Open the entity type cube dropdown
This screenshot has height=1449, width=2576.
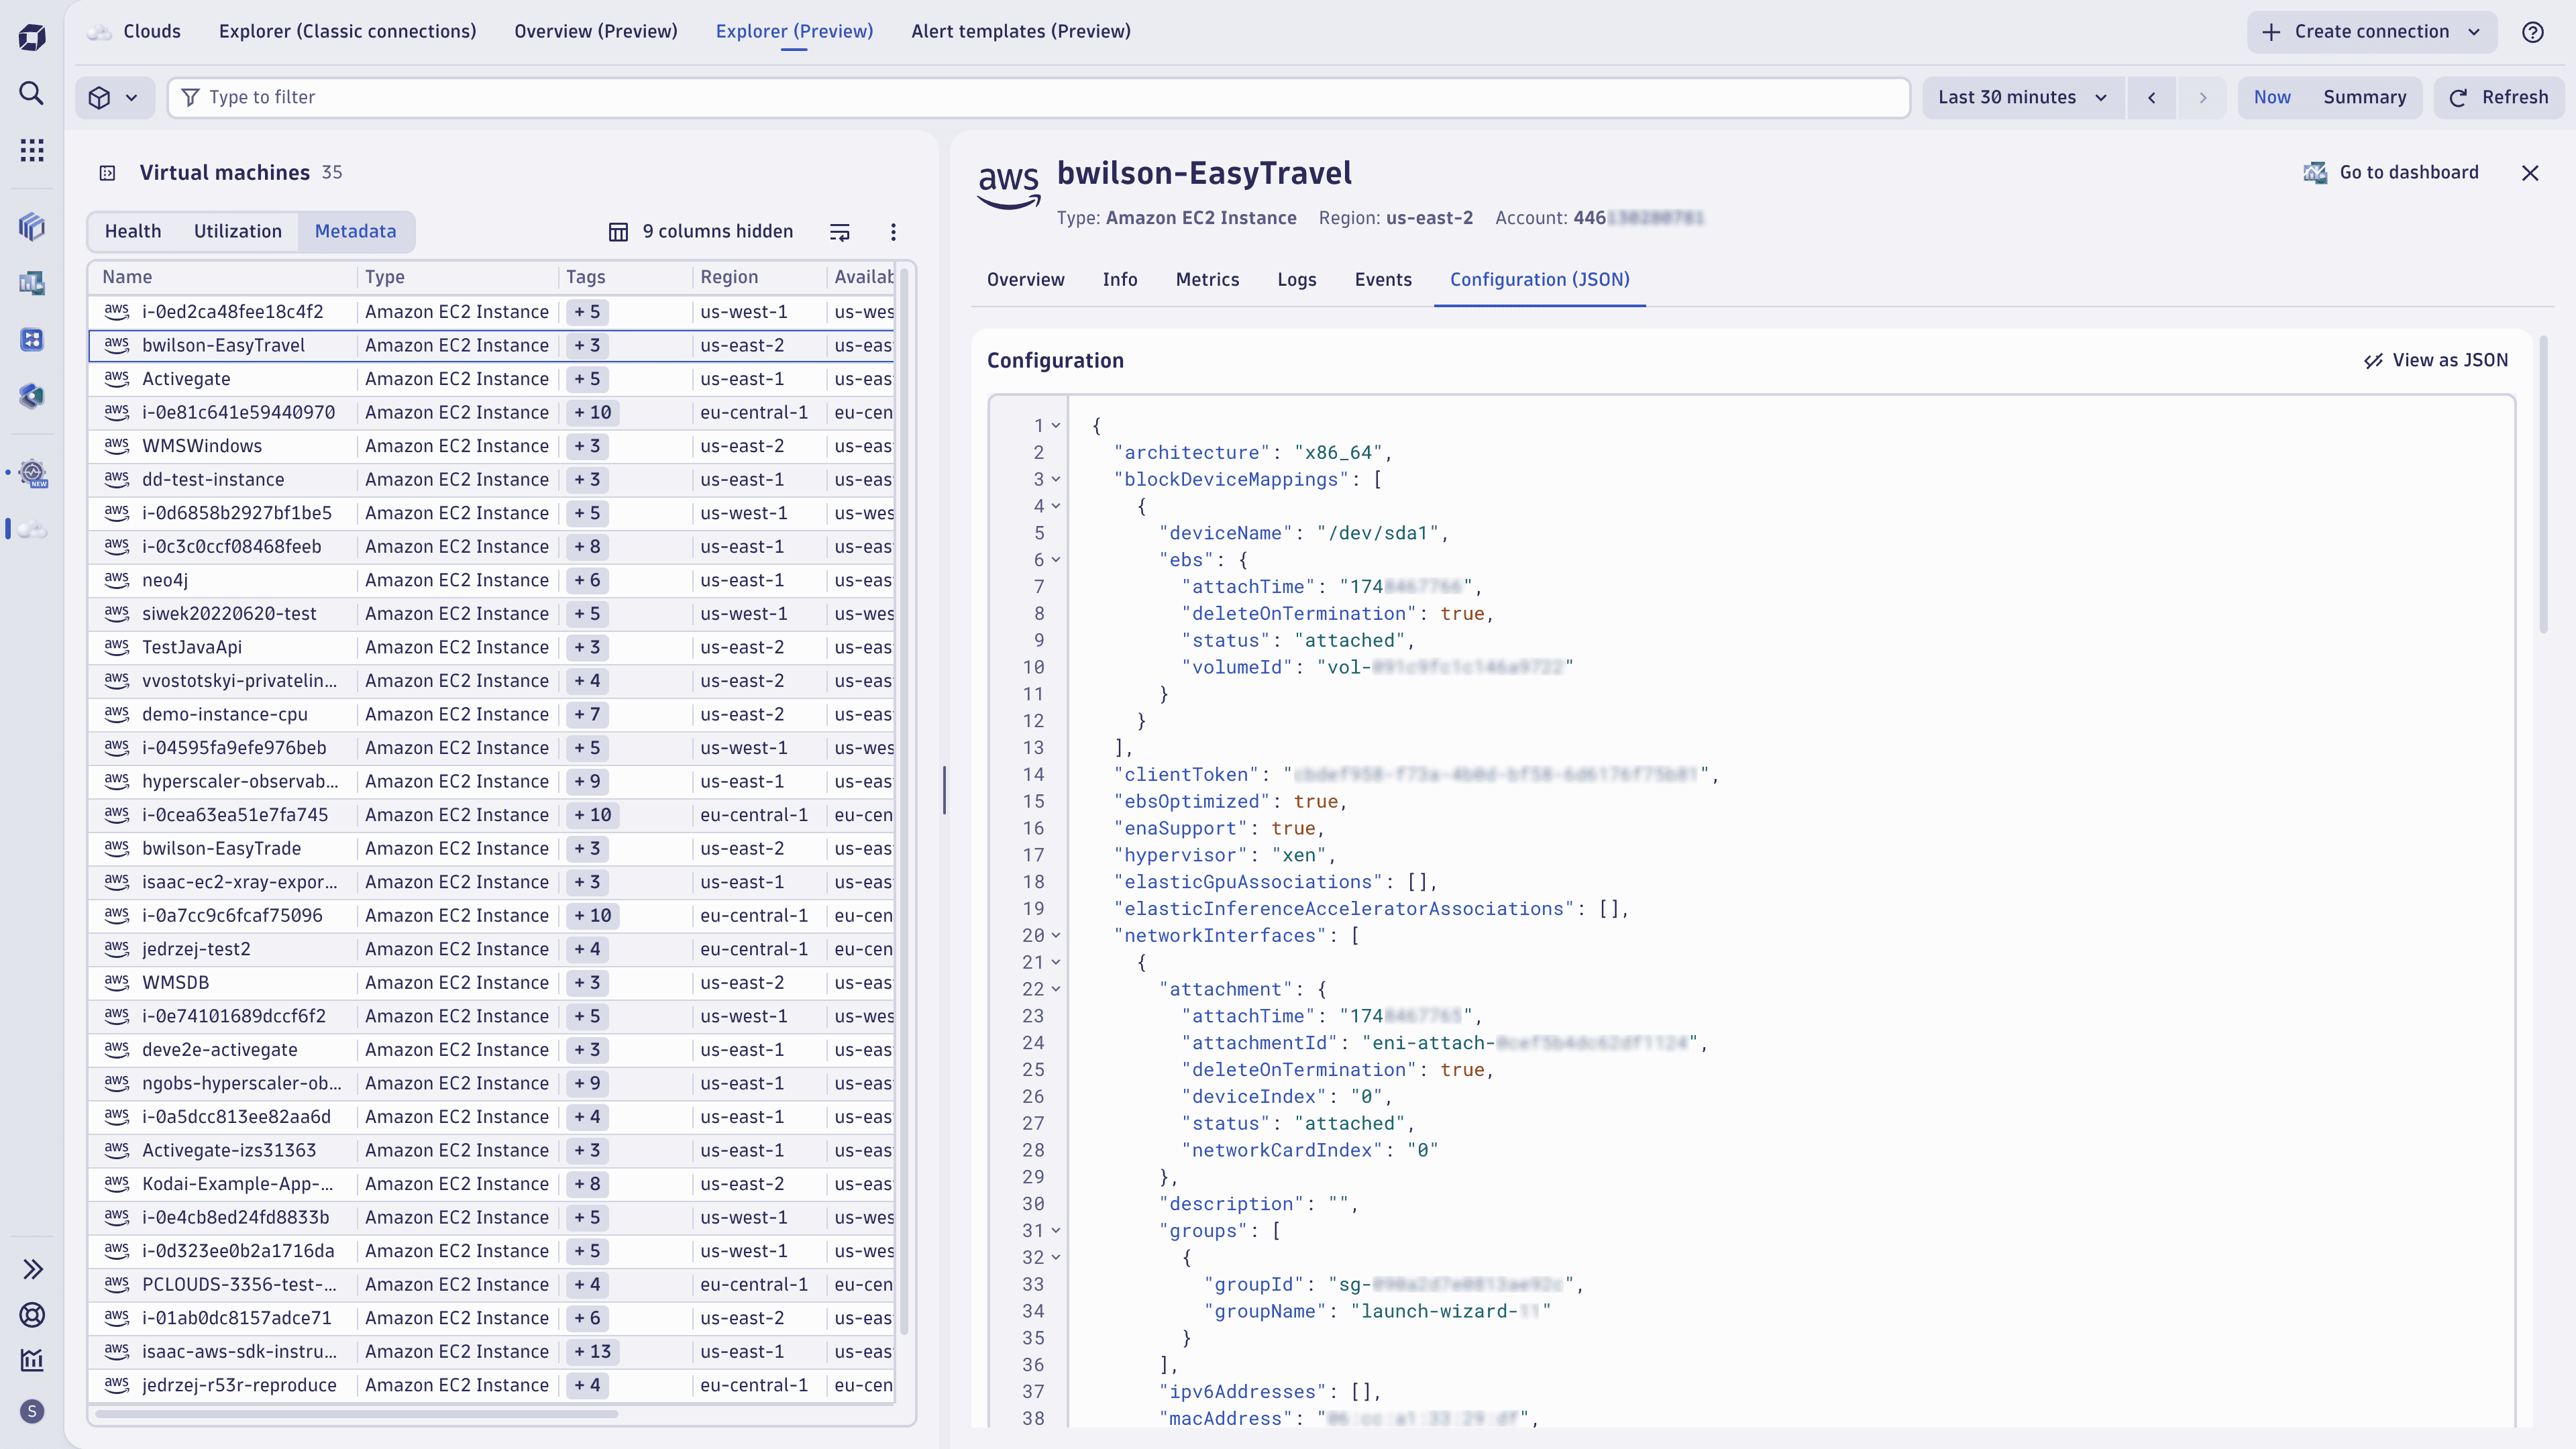[115, 97]
